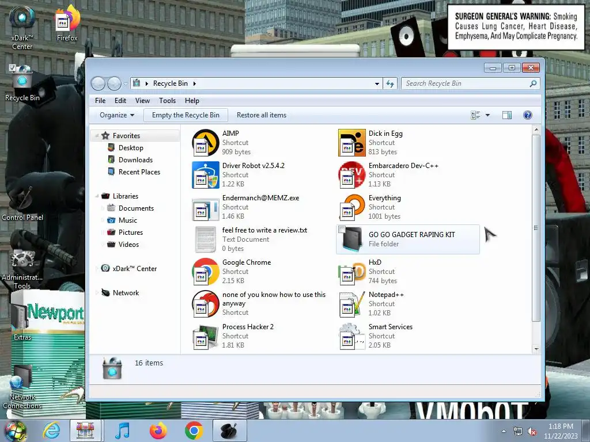This screenshot has width=590, height=442.
Task: Select the 'none of you know how to use this anyway' icon
Action: point(206,304)
